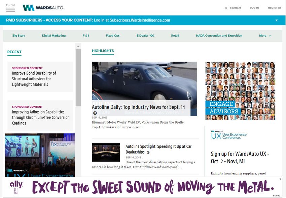Click the play icon beside Dealerships headline

(148, 152)
